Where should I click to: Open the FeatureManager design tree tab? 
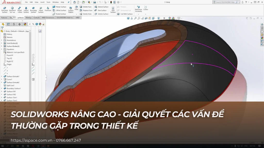click(3, 24)
